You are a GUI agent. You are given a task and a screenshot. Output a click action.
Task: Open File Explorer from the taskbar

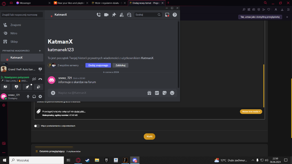[97, 160]
